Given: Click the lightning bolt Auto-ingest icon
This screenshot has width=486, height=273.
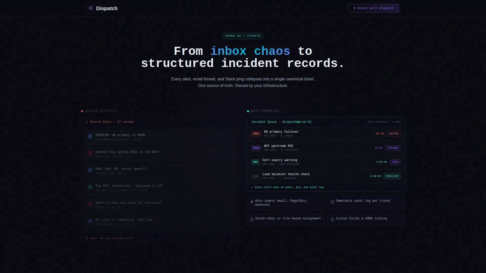Looking at the screenshot, I should pyautogui.click(x=252, y=202).
